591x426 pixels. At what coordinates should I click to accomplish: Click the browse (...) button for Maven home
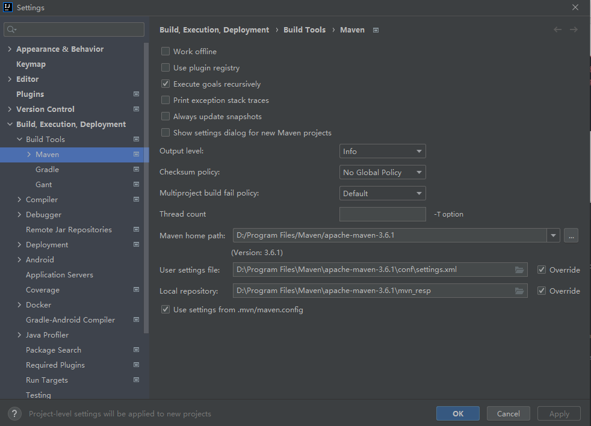coord(571,236)
